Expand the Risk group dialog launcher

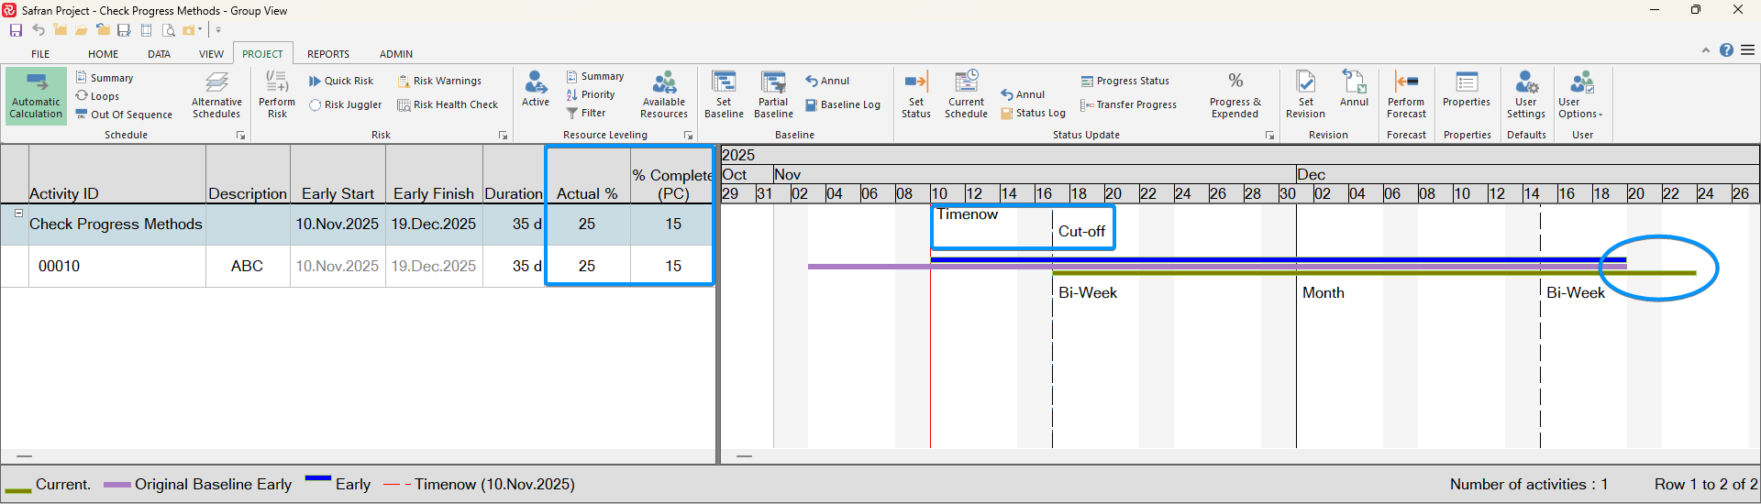[x=503, y=136]
